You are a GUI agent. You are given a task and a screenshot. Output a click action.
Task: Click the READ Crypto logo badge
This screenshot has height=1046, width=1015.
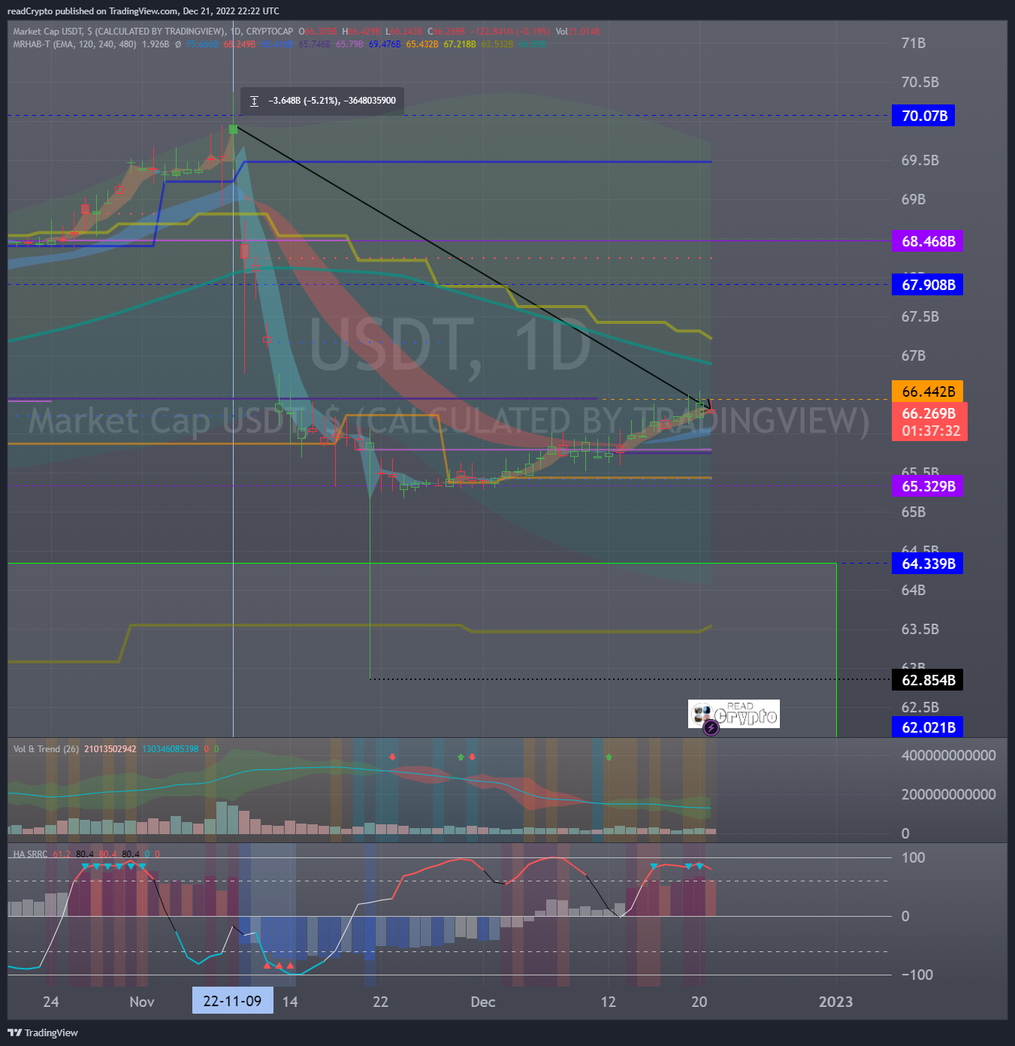pos(734,714)
